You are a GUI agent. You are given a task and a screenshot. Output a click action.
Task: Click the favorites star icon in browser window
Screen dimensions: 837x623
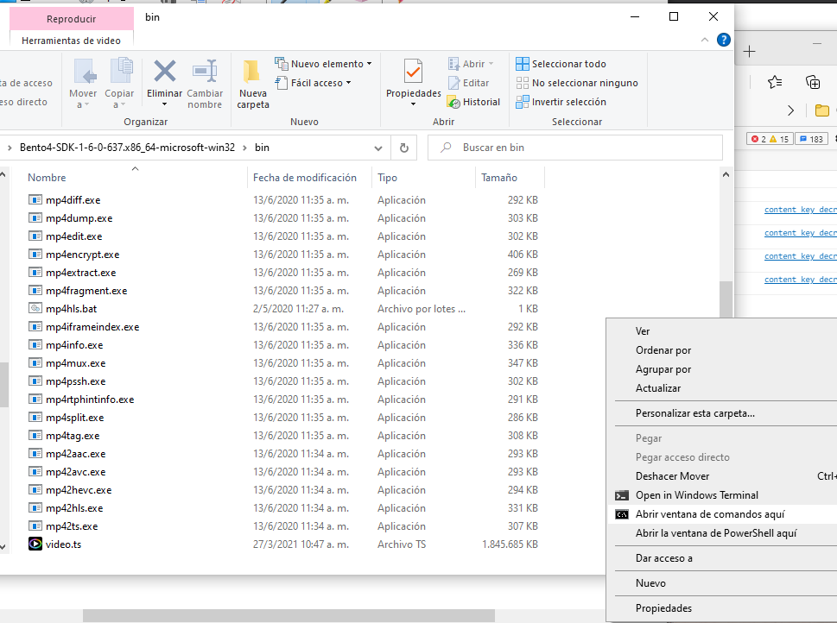(775, 82)
